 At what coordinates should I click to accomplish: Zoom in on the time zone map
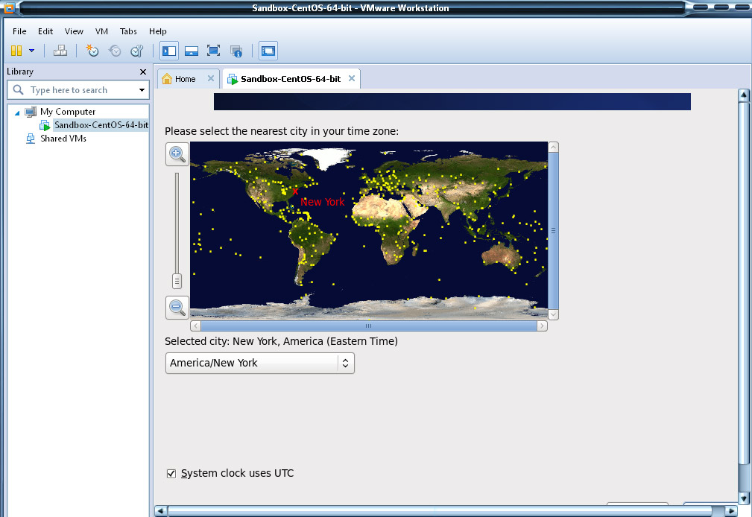tap(177, 154)
